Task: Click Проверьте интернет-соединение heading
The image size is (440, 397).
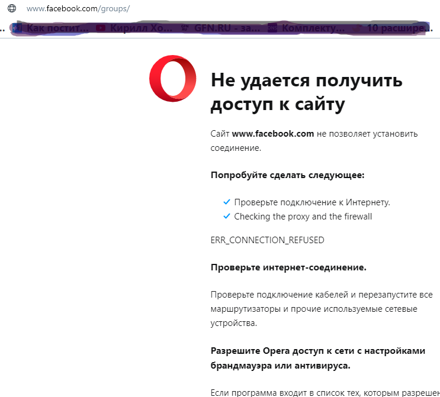Action: pyautogui.click(x=288, y=267)
